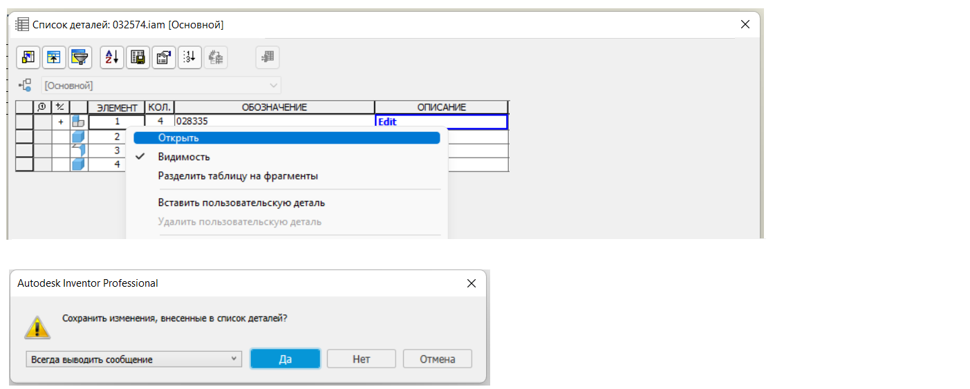Click the Да button
The width and height of the screenshot is (970, 389).
click(286, 359)
